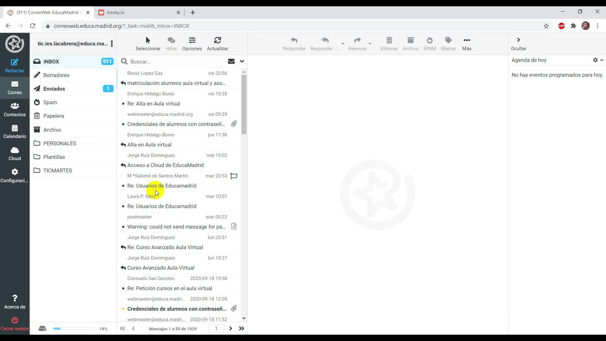
Task: Expand the search options chevron
Action: pyautogui.click(x=242, y=61)
